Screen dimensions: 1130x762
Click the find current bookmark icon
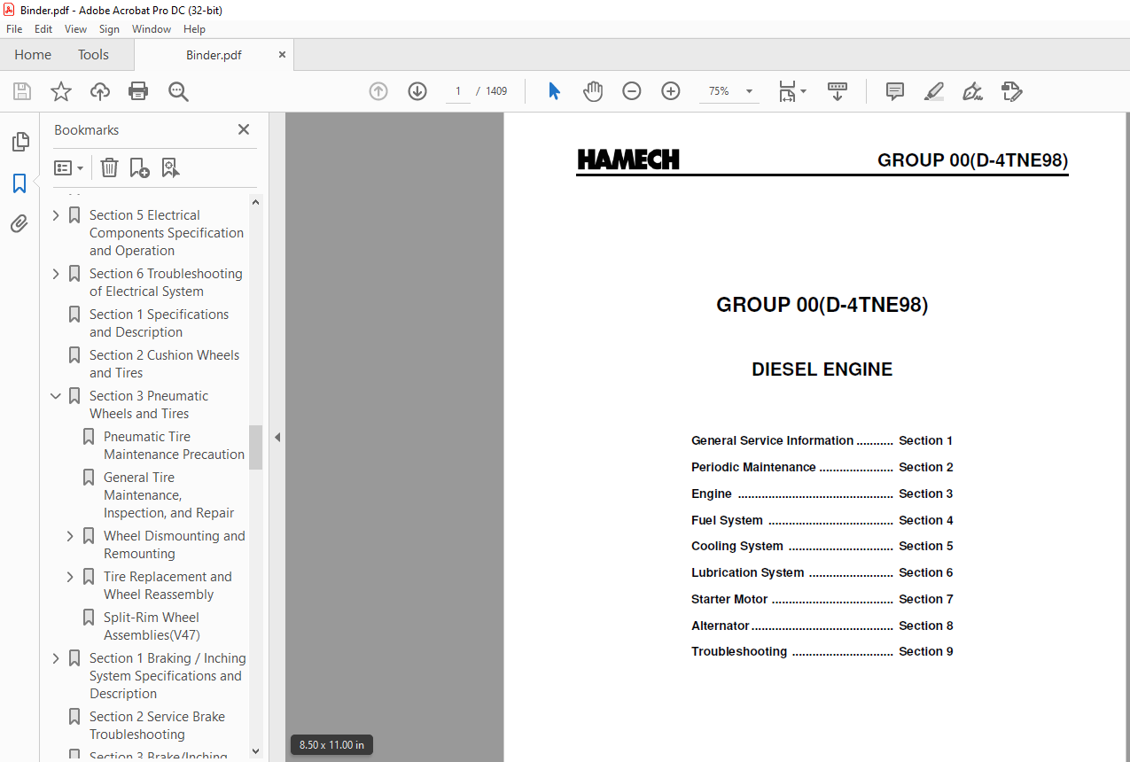tap(170, 167)
